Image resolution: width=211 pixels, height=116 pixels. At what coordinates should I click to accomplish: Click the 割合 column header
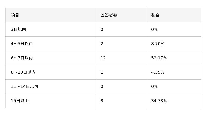155,15
